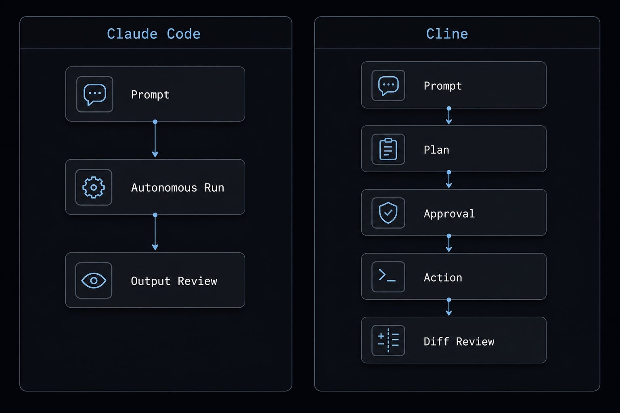Click the diff icon beside Diff Review
620x413 pixels.
coord(388,340)
